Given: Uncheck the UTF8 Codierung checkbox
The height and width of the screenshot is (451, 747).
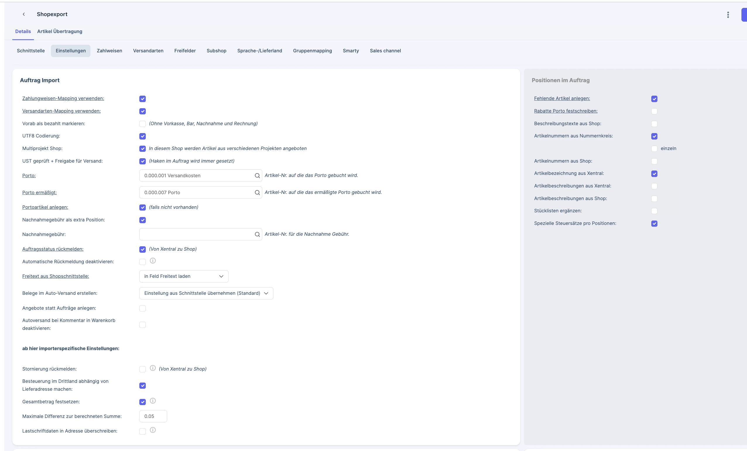Looking at the screenshot, I should (143, 136).
